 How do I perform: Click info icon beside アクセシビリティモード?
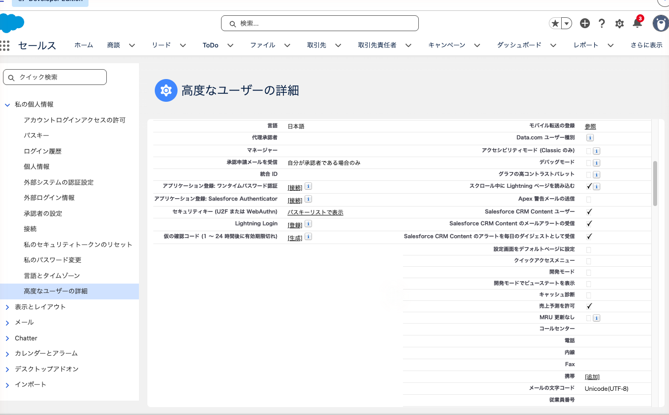tap(597, 151)
